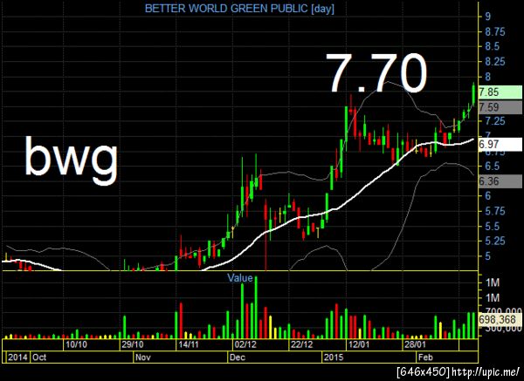This screenshot has height=381, width=524.
Task: Click the 8.75 price axis label
Action: 495,32
